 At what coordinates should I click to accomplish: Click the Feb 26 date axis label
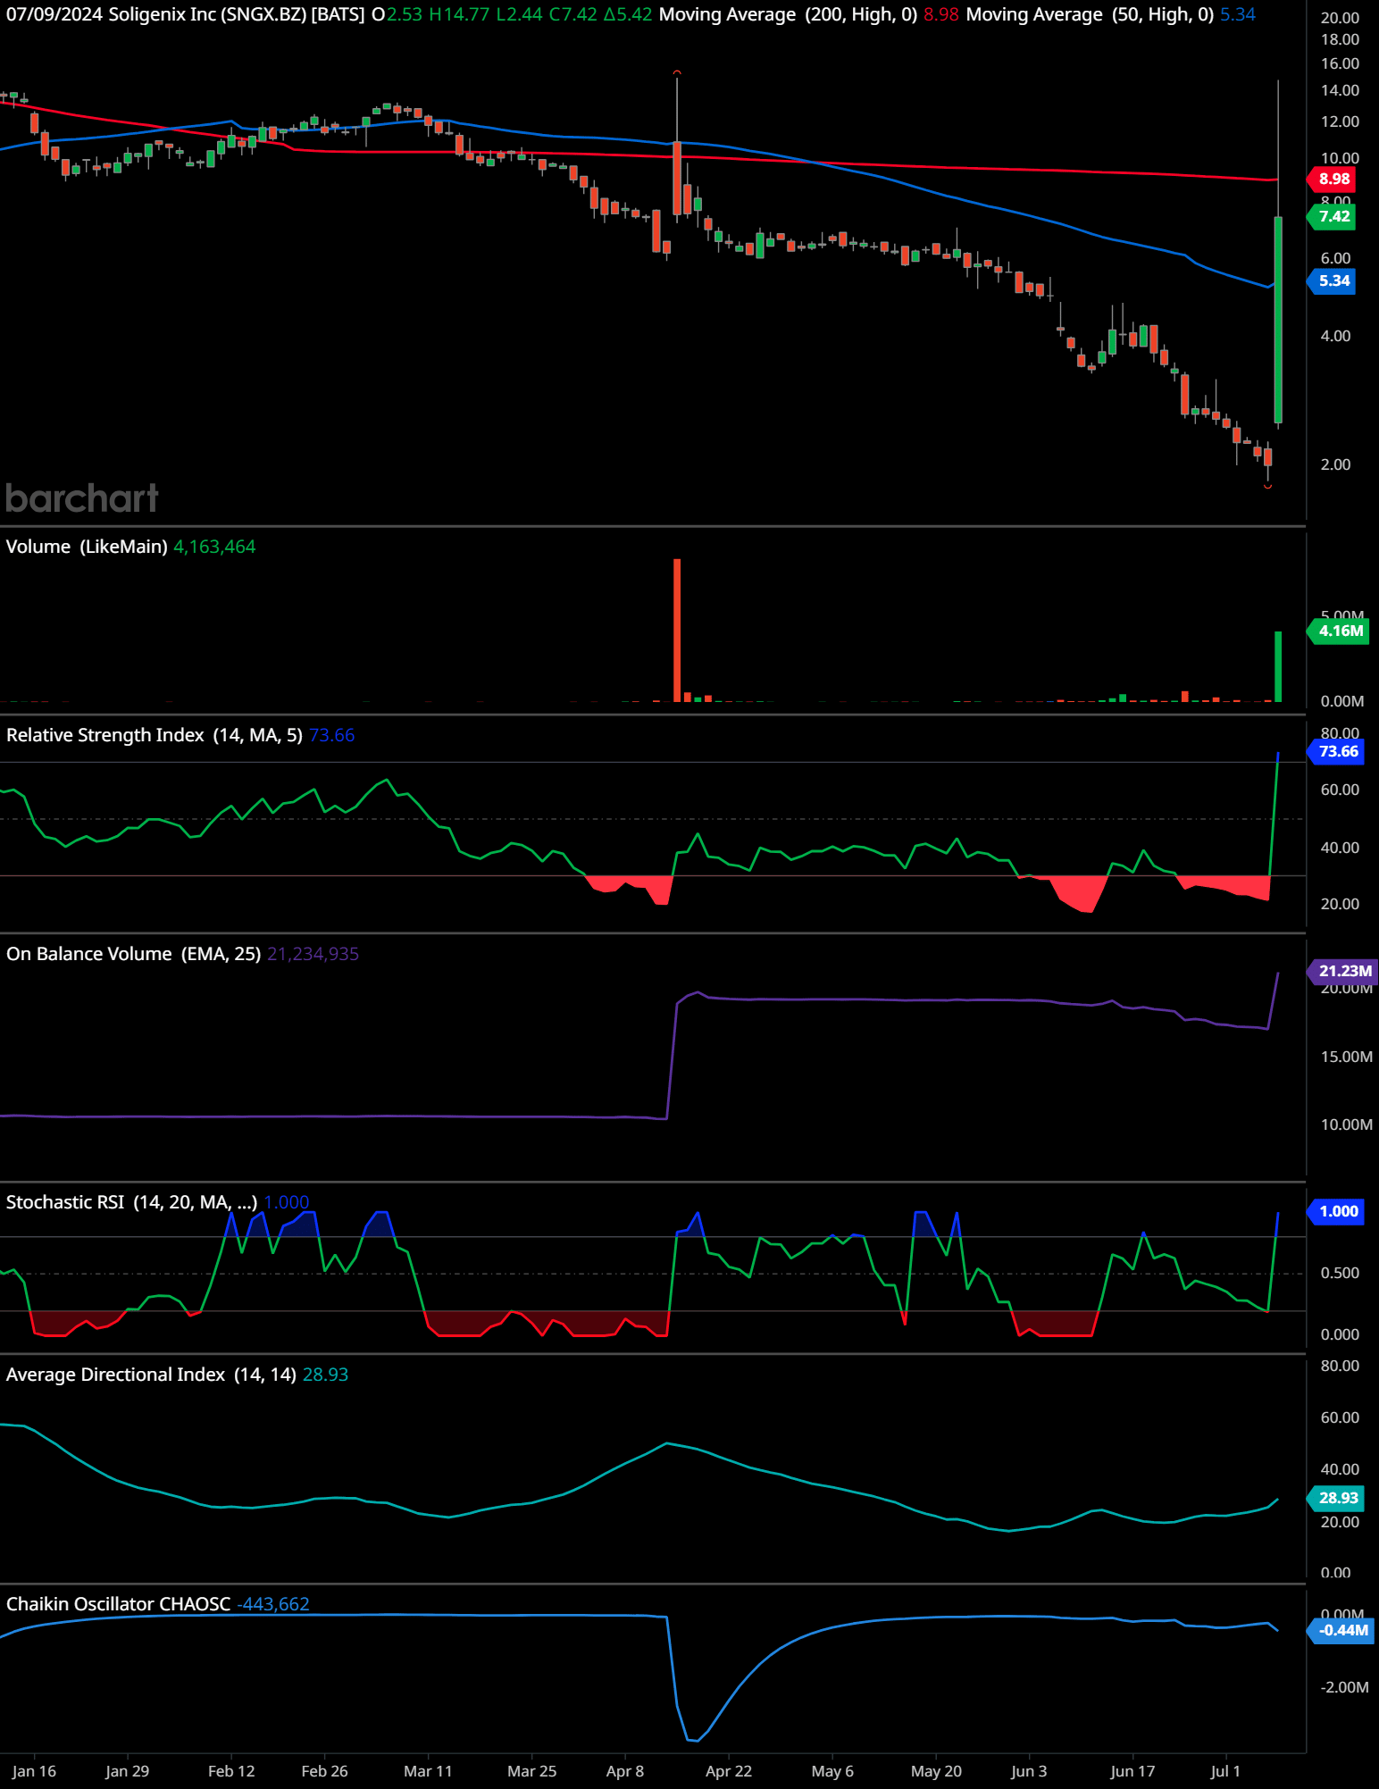pos(324,1771)
